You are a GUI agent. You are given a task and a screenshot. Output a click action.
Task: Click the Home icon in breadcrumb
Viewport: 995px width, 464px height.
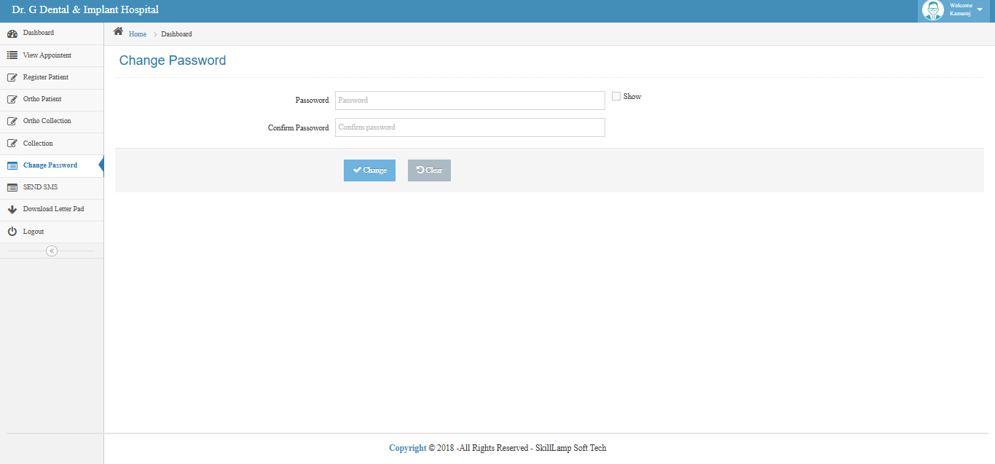(x=118, y=33)
